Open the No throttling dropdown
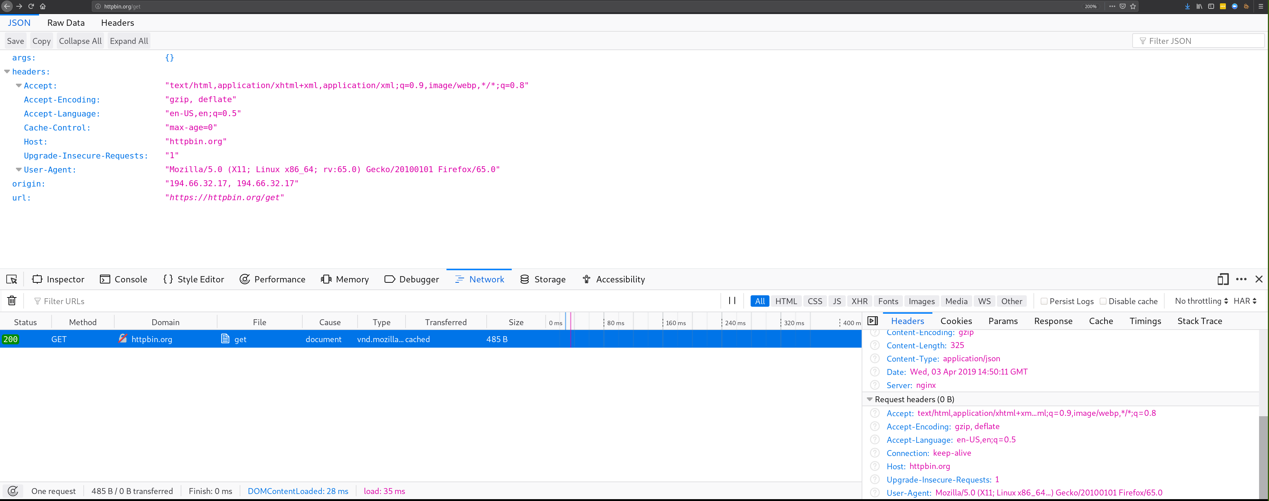 point(1201,301)
